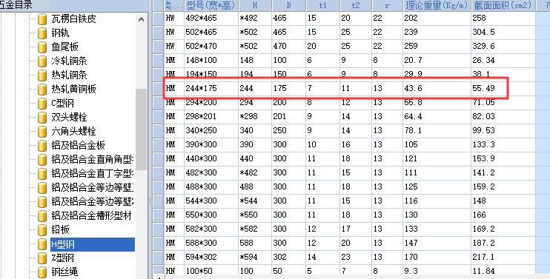The width and height of the screenshot is (550, 279).
Task: Click the Z型钢 catalog icon
Action: pyautogui.click(x=42, y=258)
